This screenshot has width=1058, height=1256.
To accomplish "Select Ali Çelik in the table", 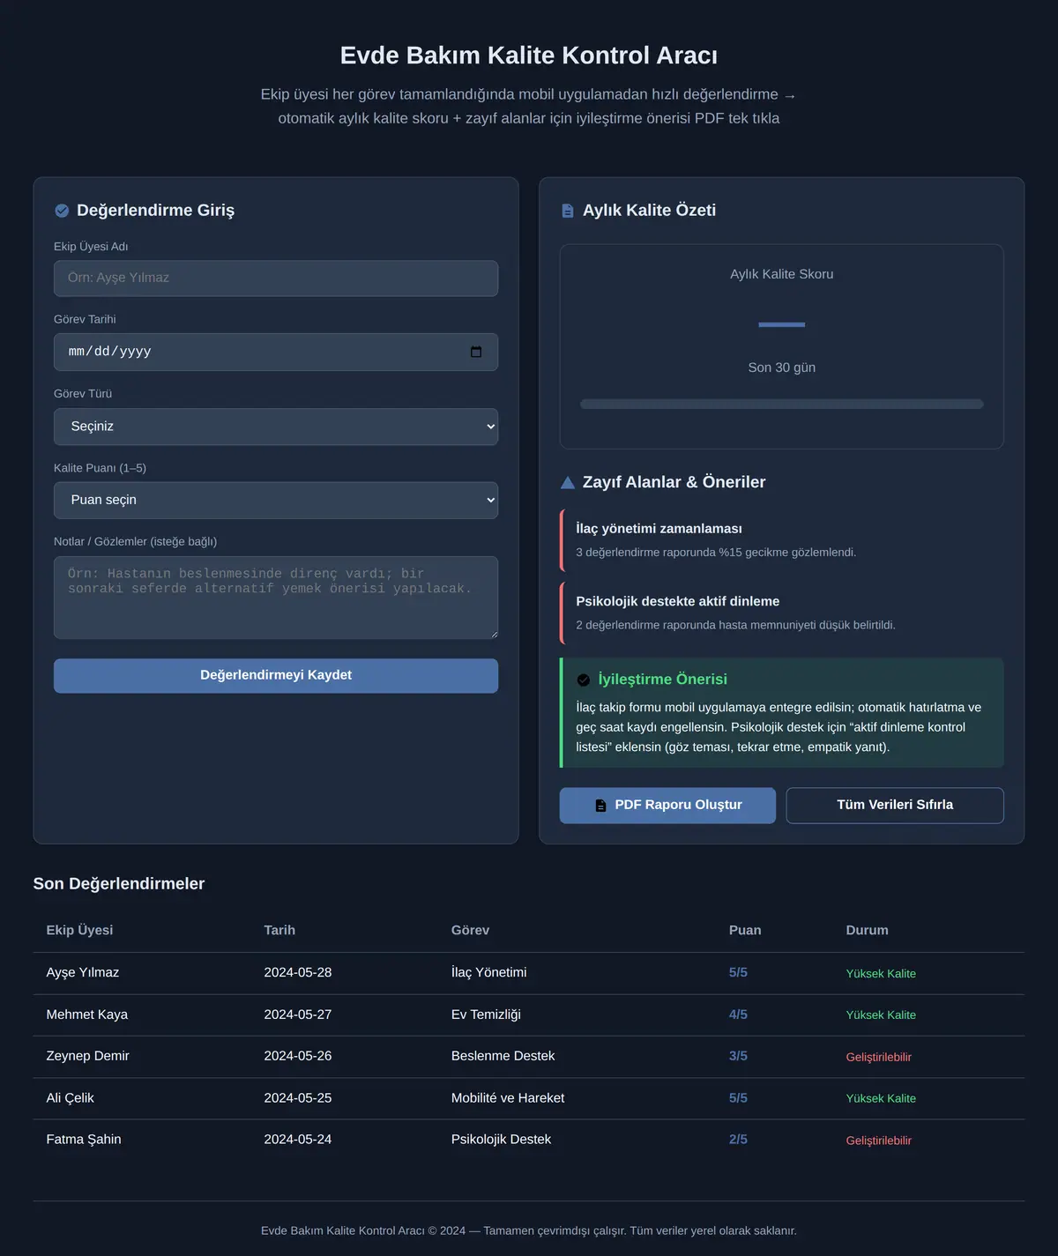I will (x=71, y=1098).
